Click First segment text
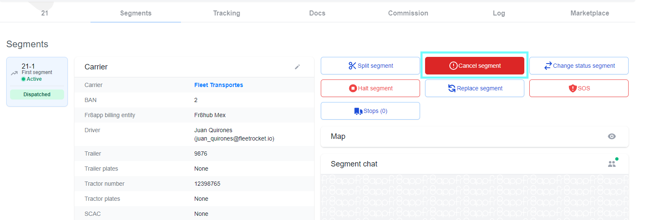 coord(37,72)
